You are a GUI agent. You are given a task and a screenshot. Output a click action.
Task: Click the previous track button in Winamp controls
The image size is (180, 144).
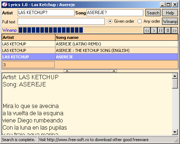pos(147,31)
